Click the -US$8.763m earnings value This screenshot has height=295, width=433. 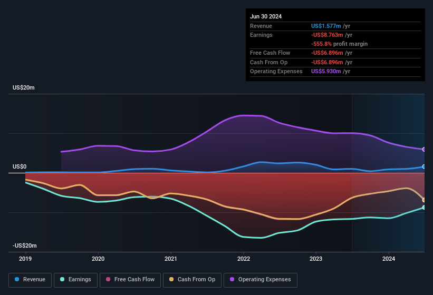(327, 35)
